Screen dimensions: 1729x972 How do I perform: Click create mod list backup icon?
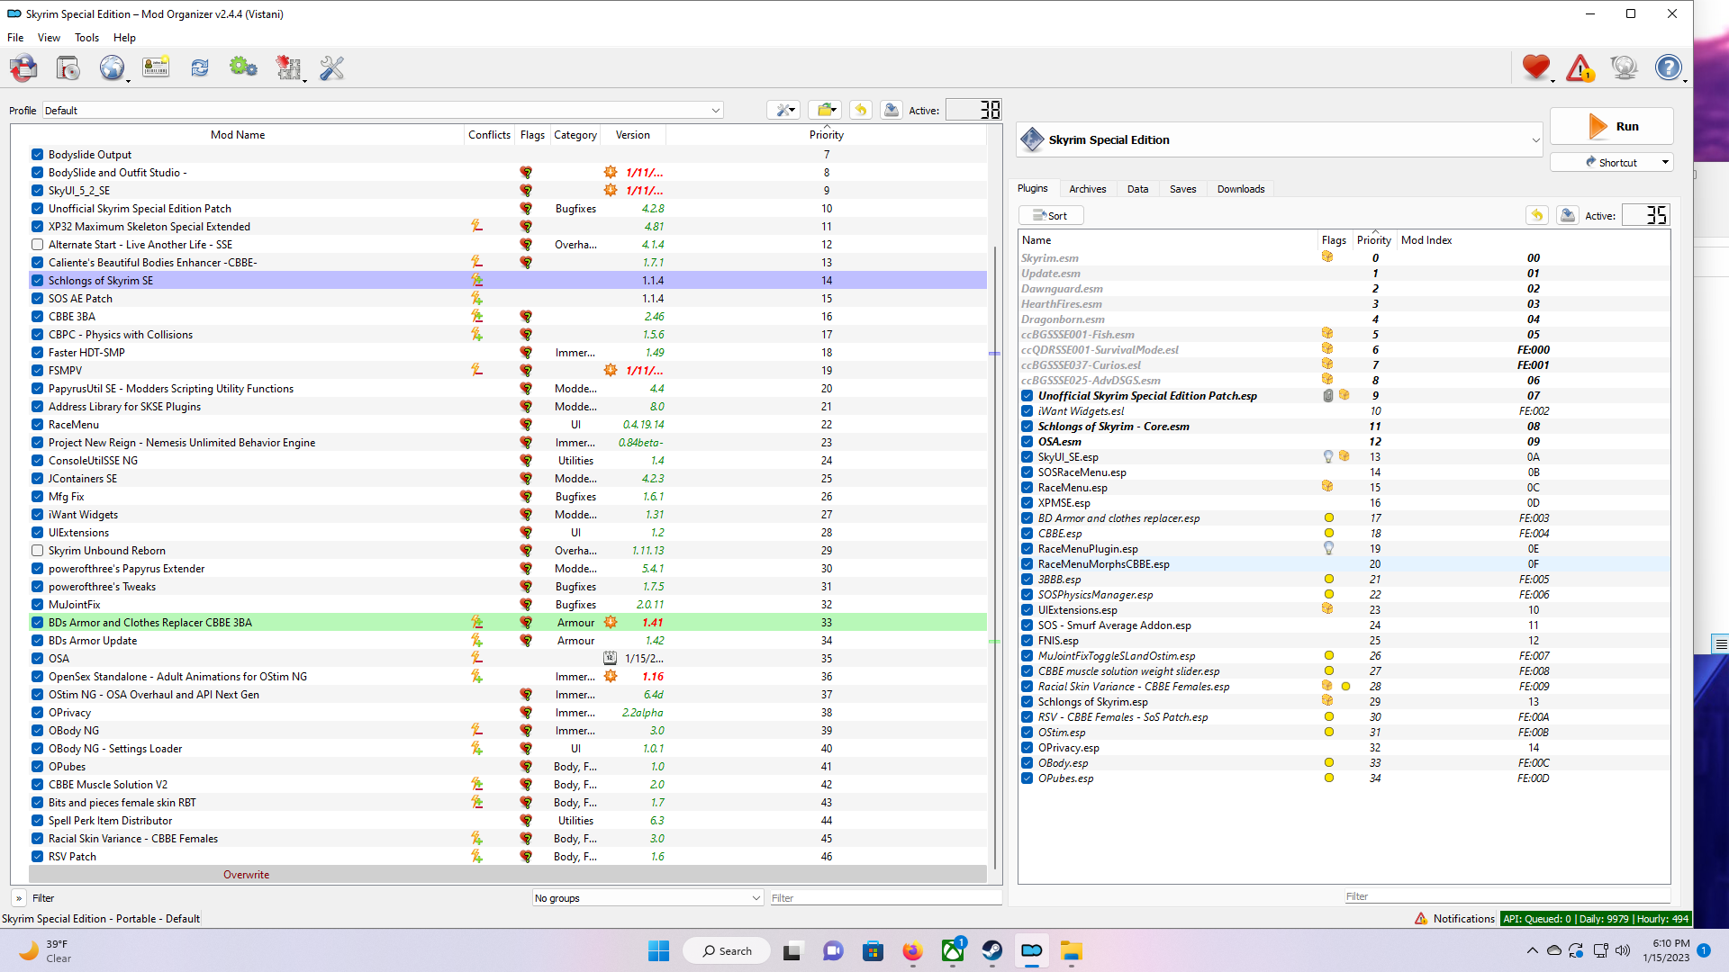coord(892,110)
